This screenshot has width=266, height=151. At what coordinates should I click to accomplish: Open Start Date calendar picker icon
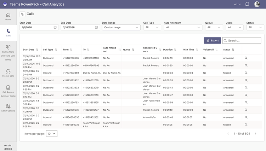[x=55, y=27]
